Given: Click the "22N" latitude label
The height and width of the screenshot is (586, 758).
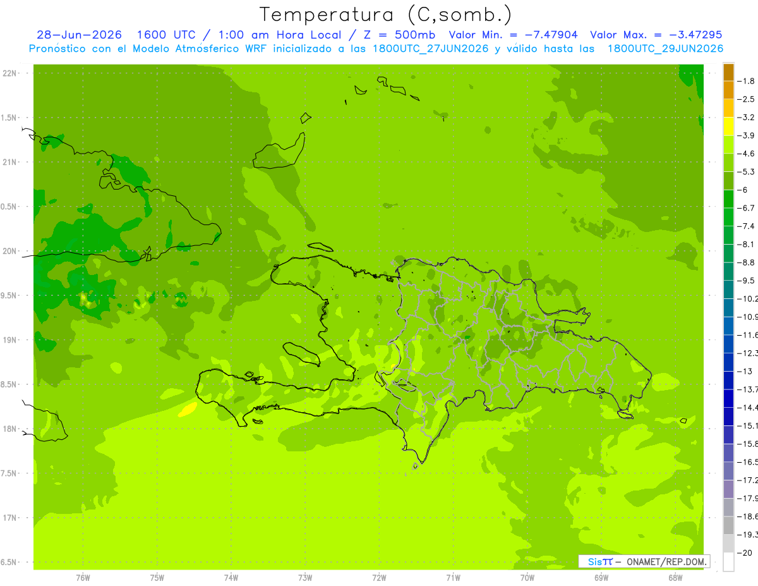Looking at the screenshot, I should [x=8, y=73].
